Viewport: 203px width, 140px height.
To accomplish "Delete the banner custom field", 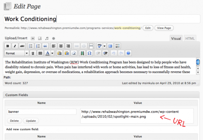I will (x=14, y=121).
